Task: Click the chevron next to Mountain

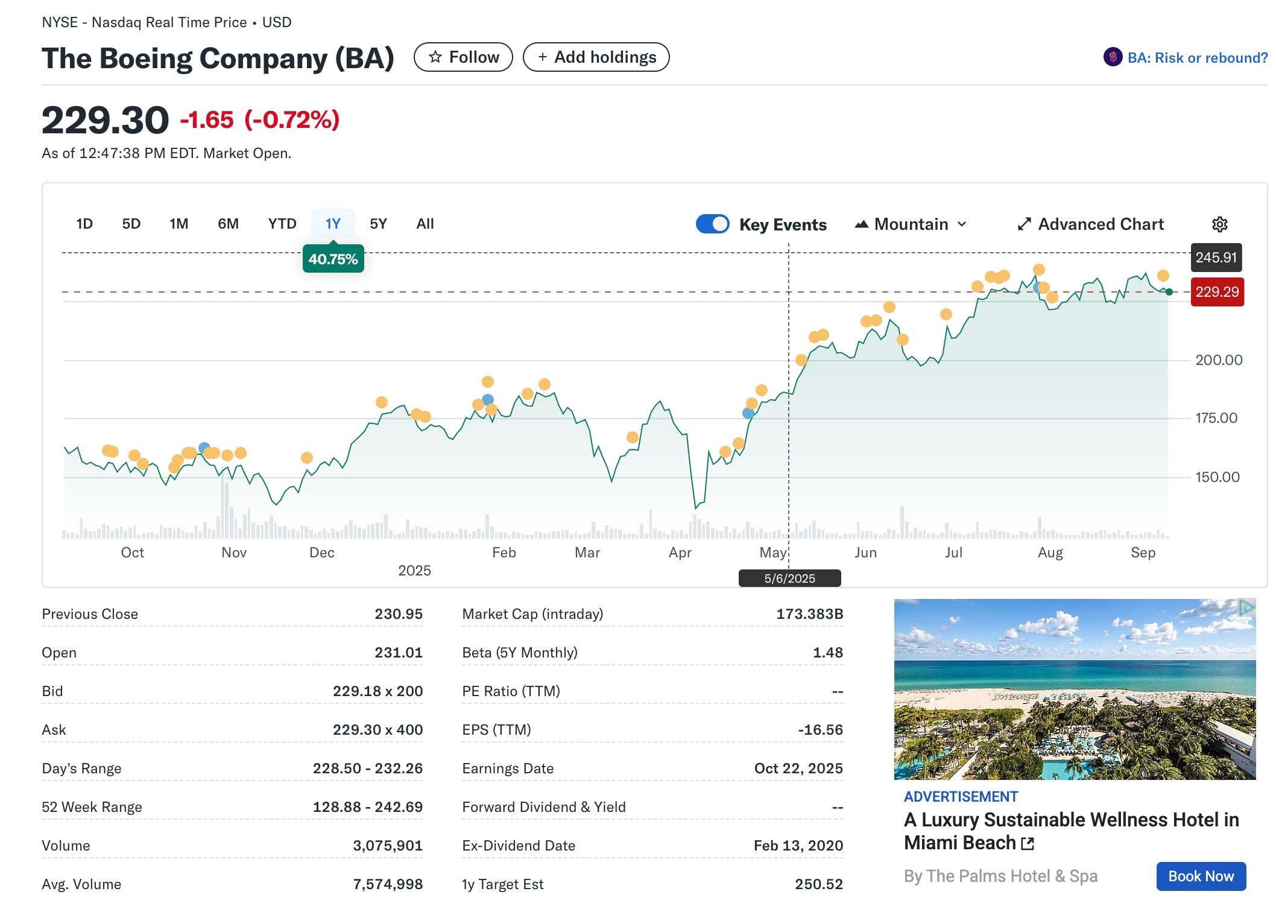Action: [962, 224]
